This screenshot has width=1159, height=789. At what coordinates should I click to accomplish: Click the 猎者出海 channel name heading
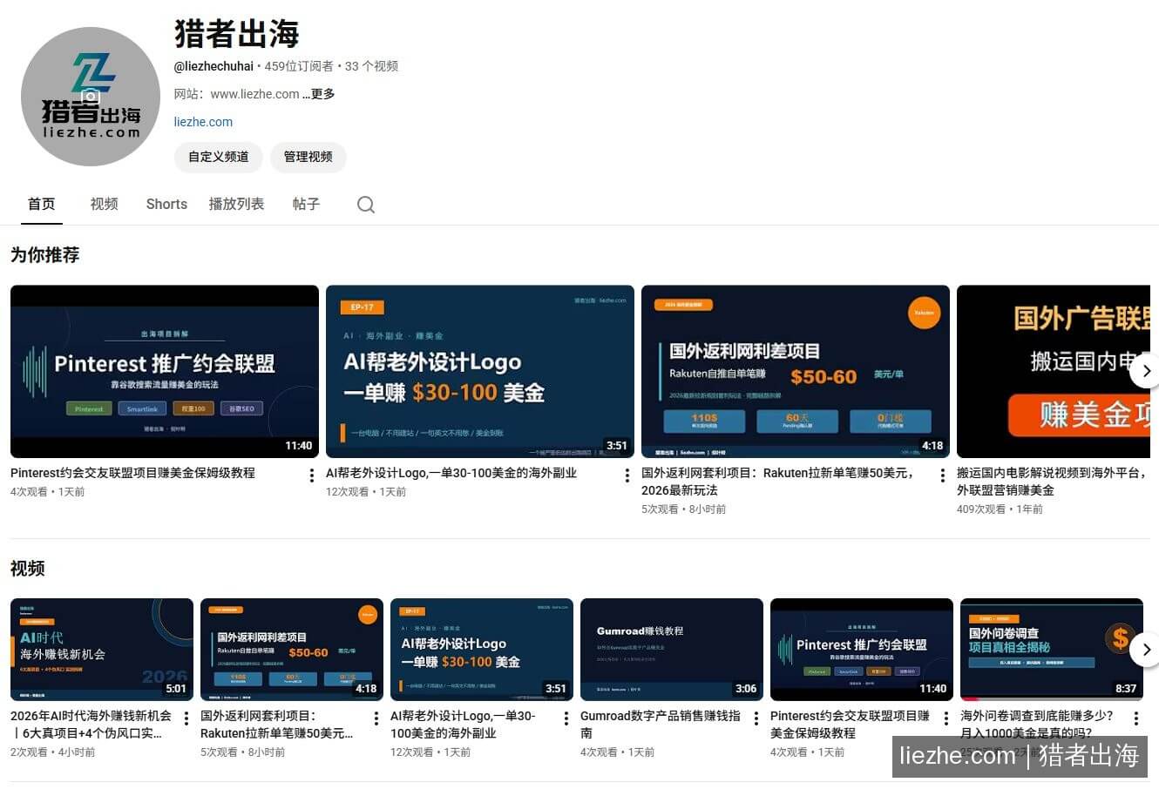pos(237,34)
